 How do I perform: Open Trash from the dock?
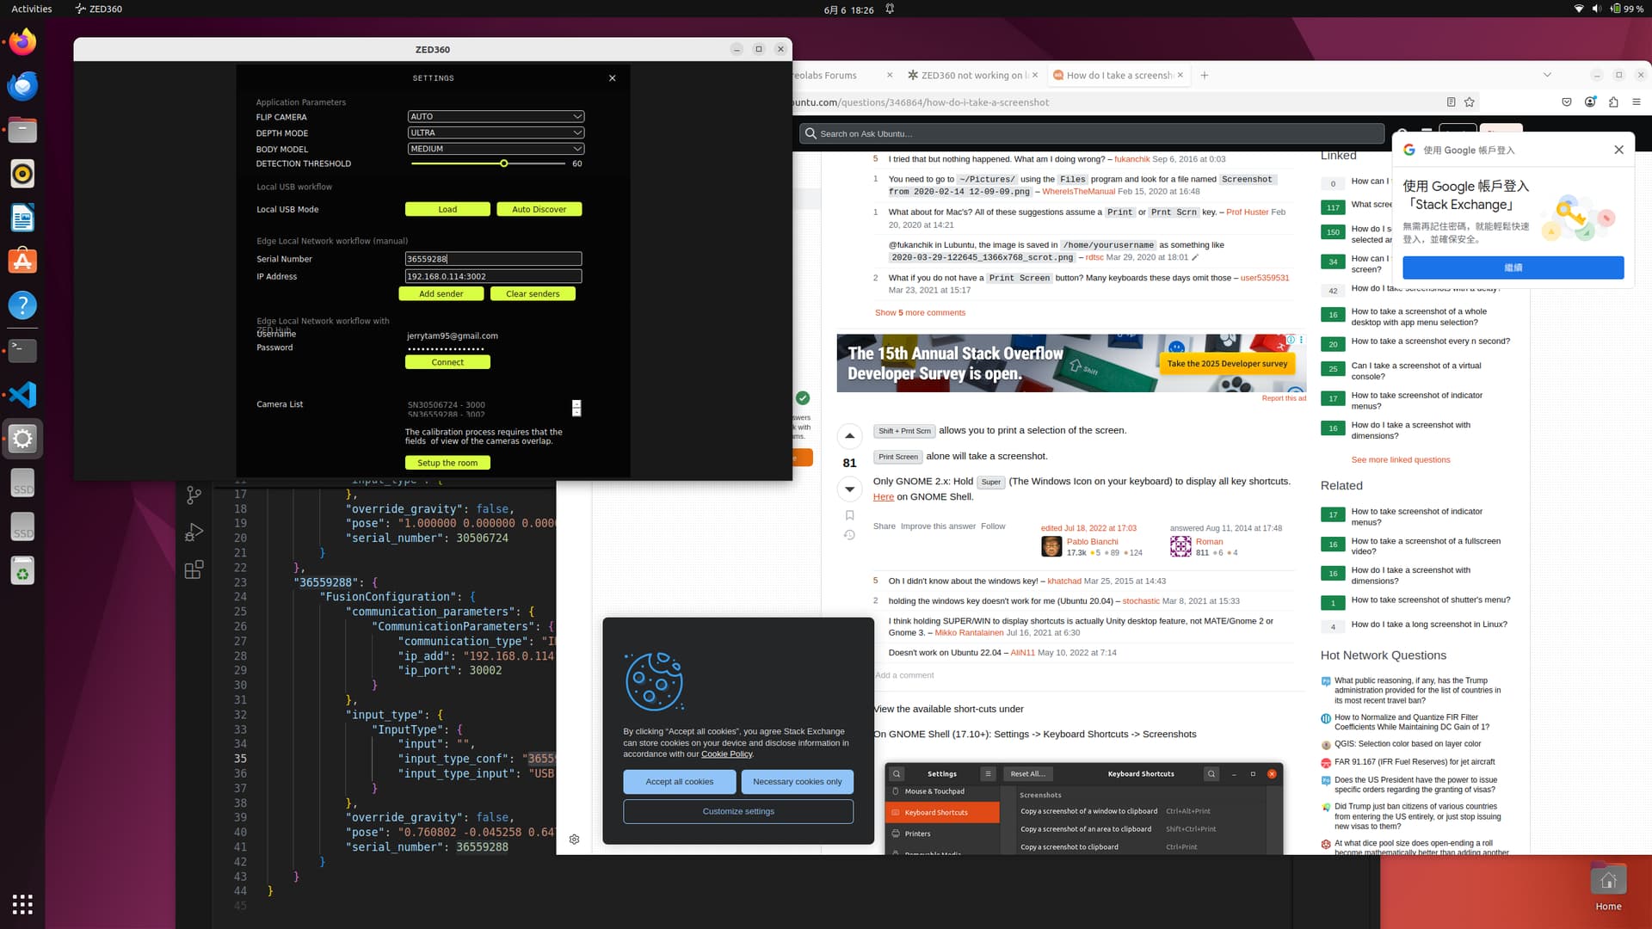23,571
